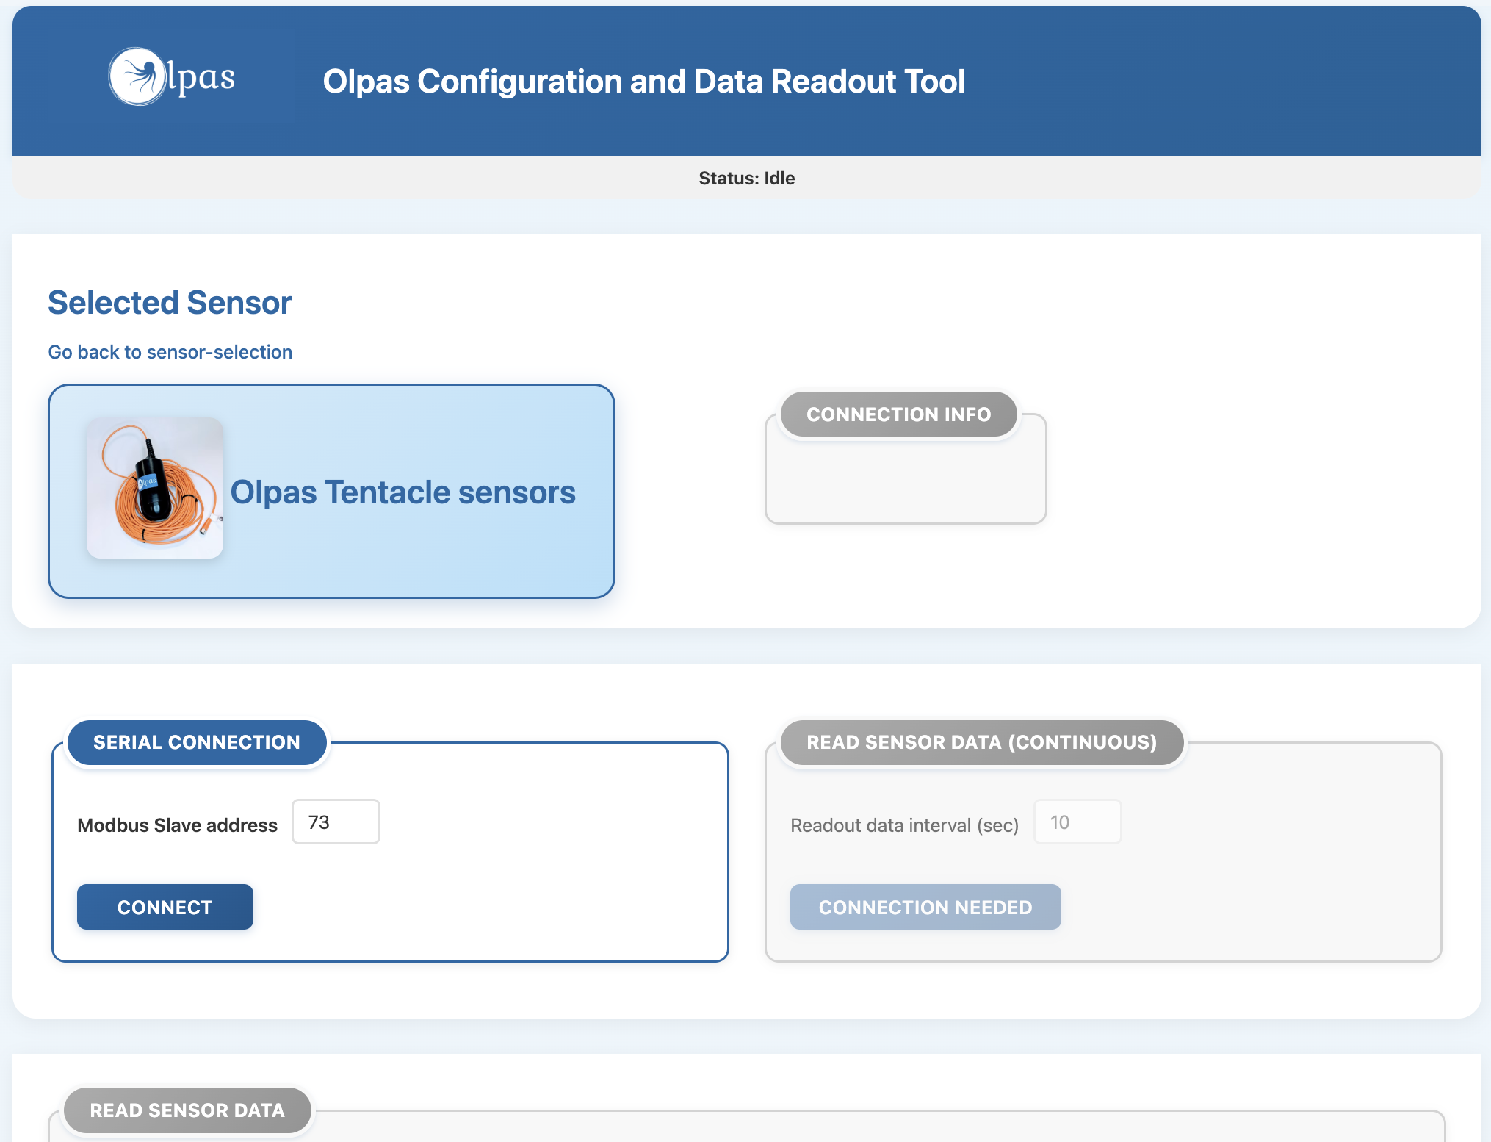Click the Olpas octopus logo icon
1491x1142 pixels.
pos(137,76)
